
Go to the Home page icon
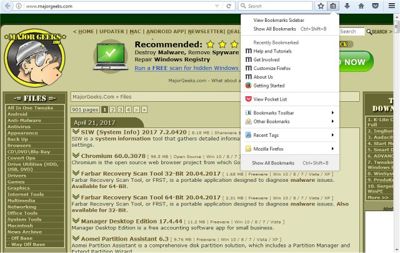(x=361, y=6)
